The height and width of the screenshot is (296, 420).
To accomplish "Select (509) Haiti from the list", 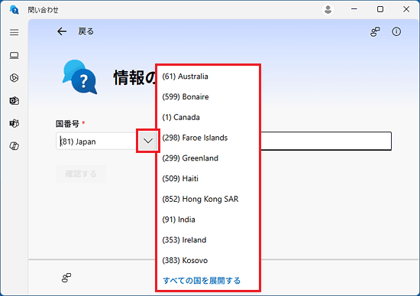I will point(208,178).
